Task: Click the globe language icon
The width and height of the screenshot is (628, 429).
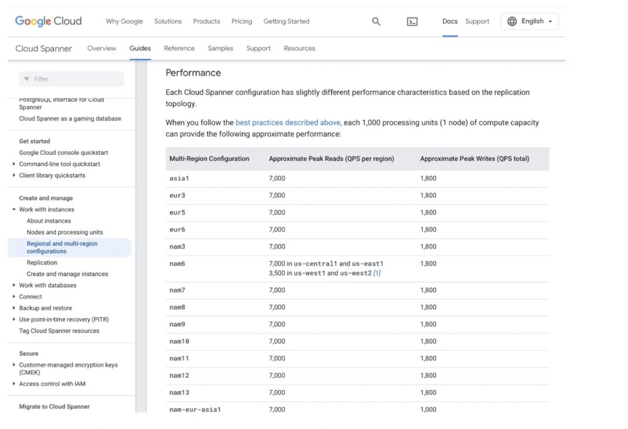Action: pos(512,22)
